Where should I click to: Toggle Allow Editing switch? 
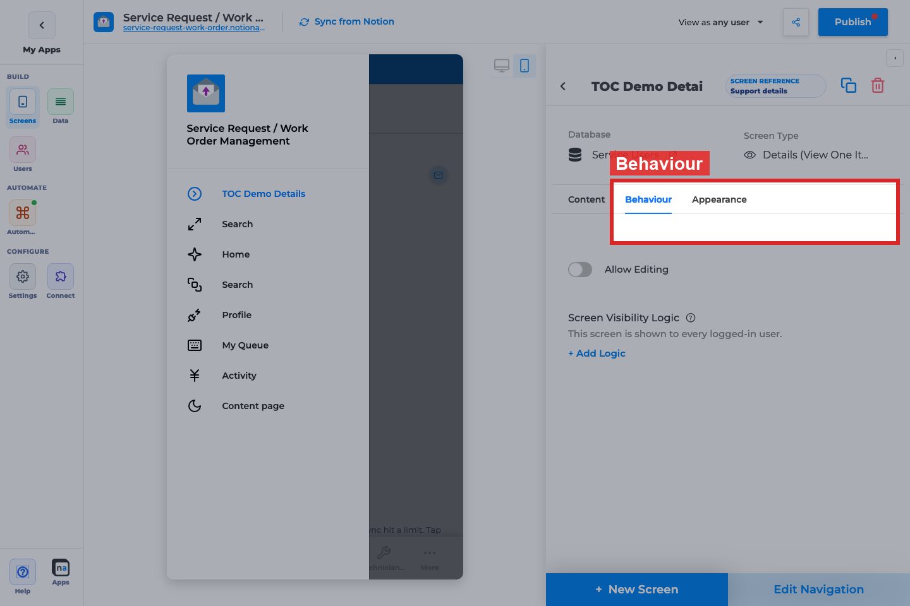[x=580, y=270]
